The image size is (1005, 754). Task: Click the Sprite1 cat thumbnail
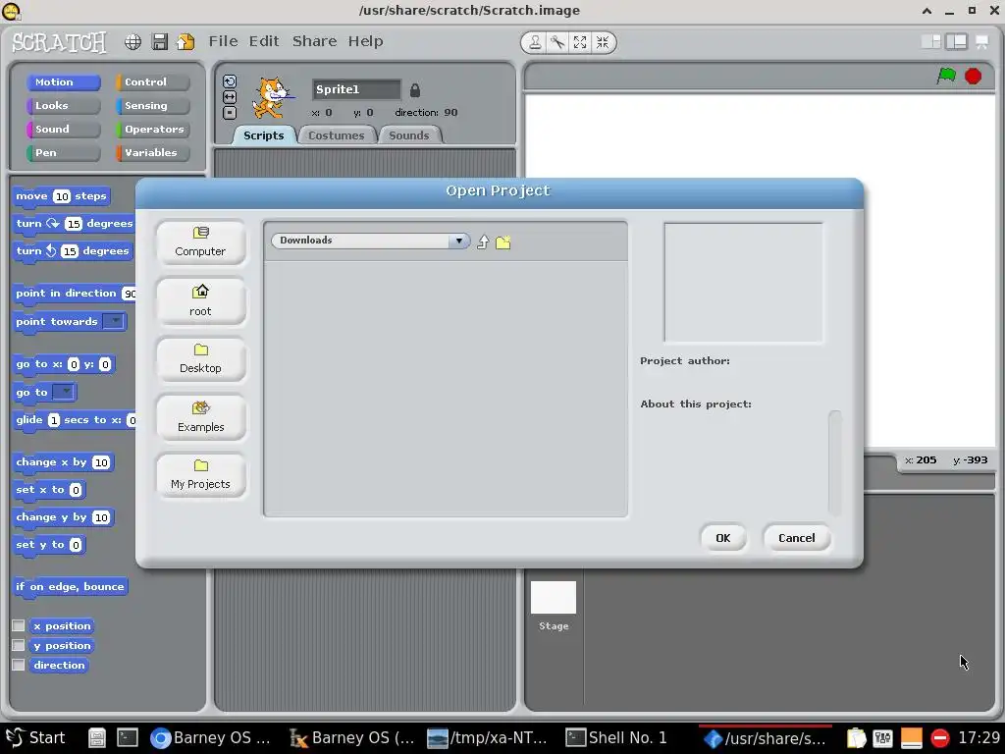(273, 97)
